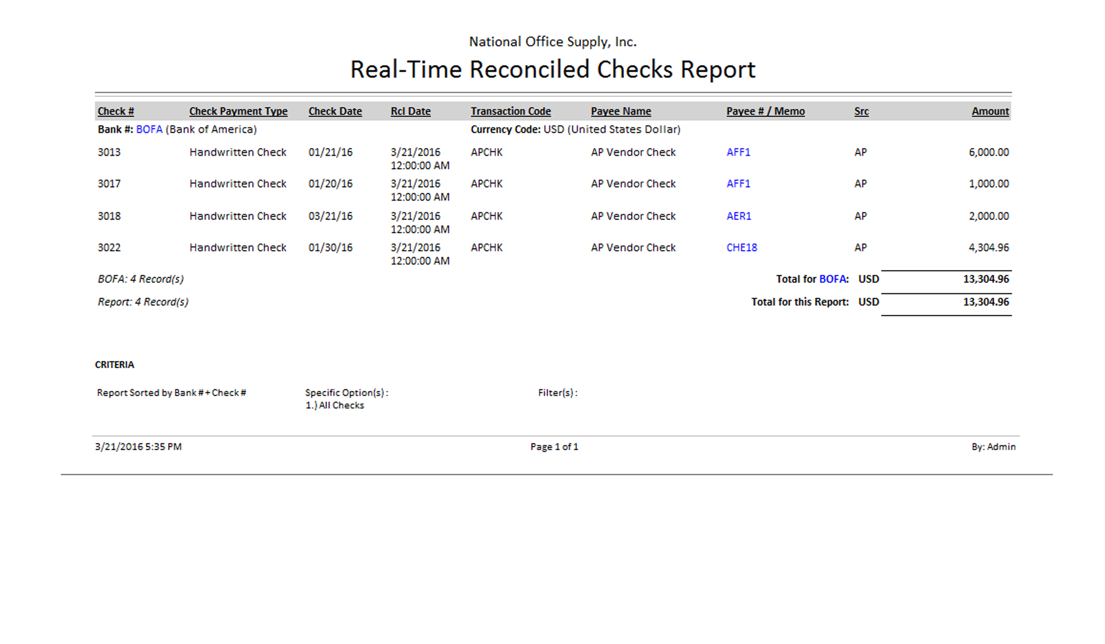Open AFF1 payee link for check 3013
Screen dimensions: 1105x644
(738, 152)
